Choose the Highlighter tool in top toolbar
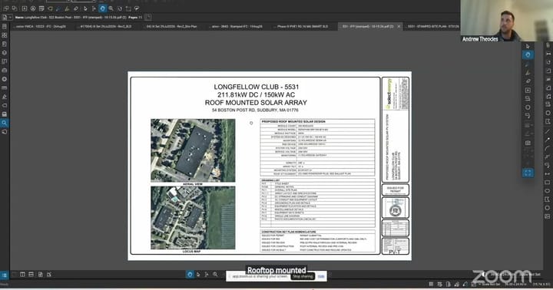553x290 pixels. coord(67,8)
